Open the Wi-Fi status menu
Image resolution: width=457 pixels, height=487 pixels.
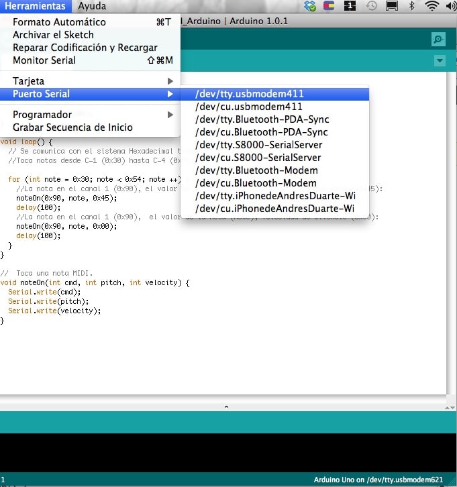point(432,6)
